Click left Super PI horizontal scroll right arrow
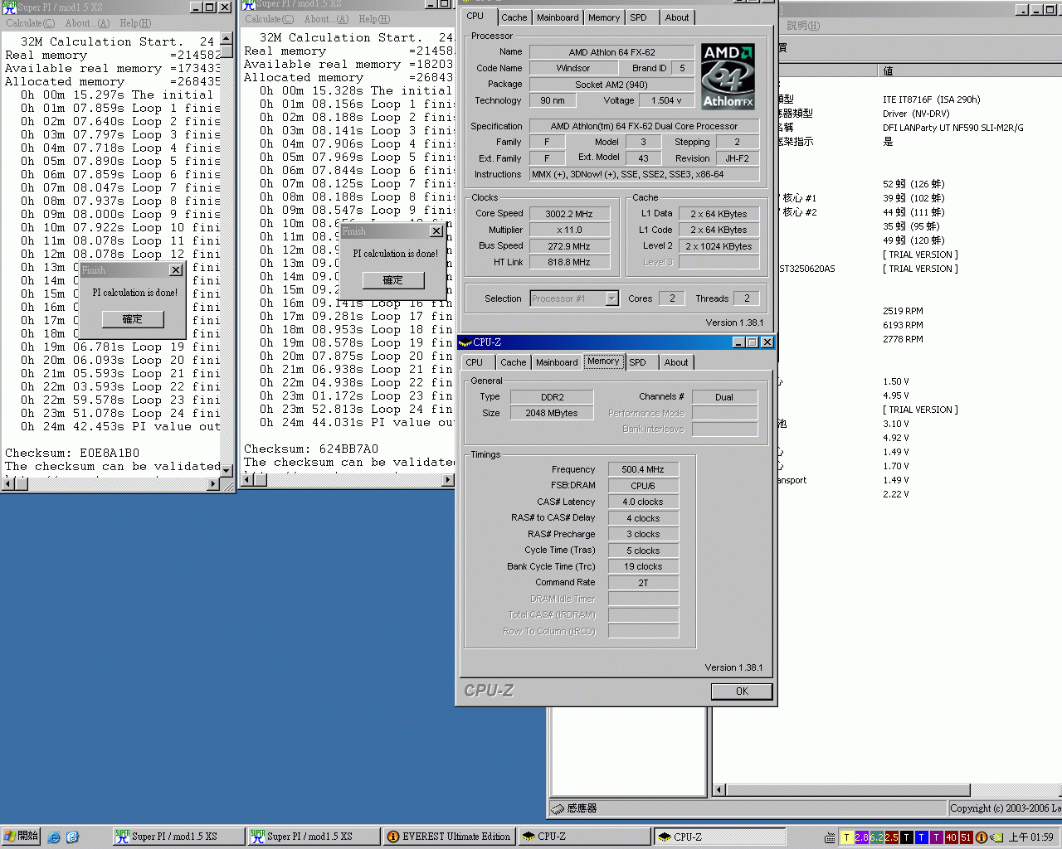Image resolution: width=1062 pixels, height=849 pixels. pos(214,484)
